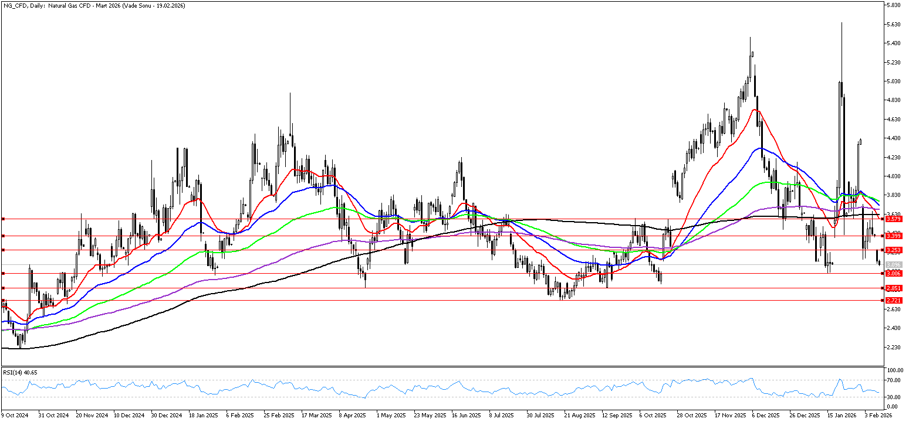Select the 2.721 red price level label

click(x=894, y=301)
